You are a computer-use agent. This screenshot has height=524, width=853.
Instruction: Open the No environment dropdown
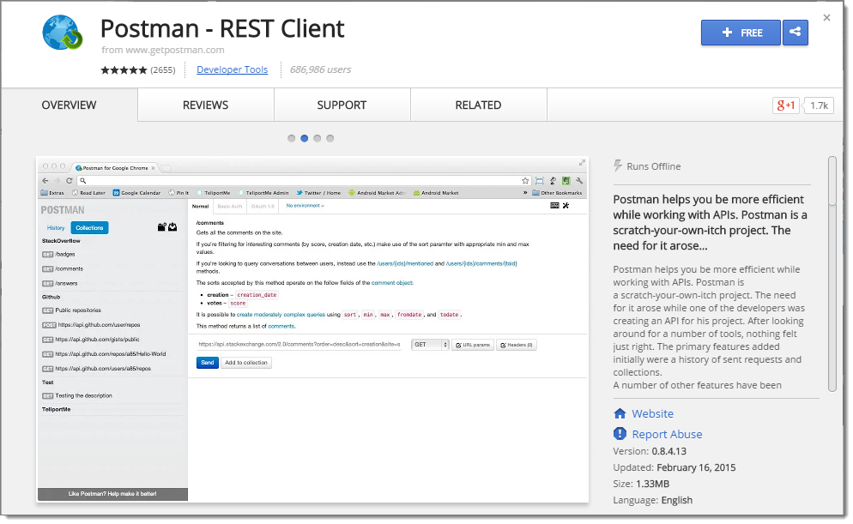(306, 206)
